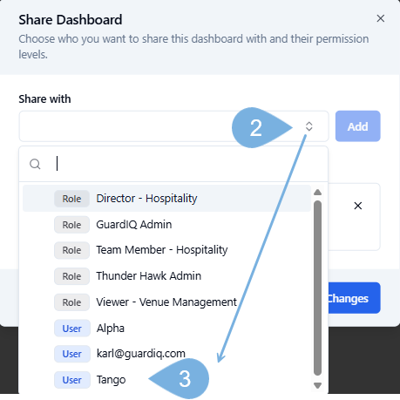The width and height of the screenshot is (400, 400).
Task: Click the dropdown list scrollbar thumb
Action: pyautogui.click(x=318, y=288)
